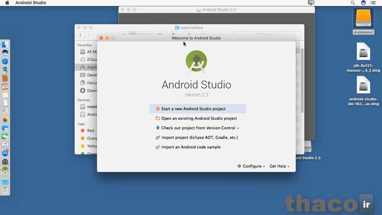Screen dimensions: 382x215
Task: Focus the Android Studio 2.3 window title bar
Action: (216, 10)
